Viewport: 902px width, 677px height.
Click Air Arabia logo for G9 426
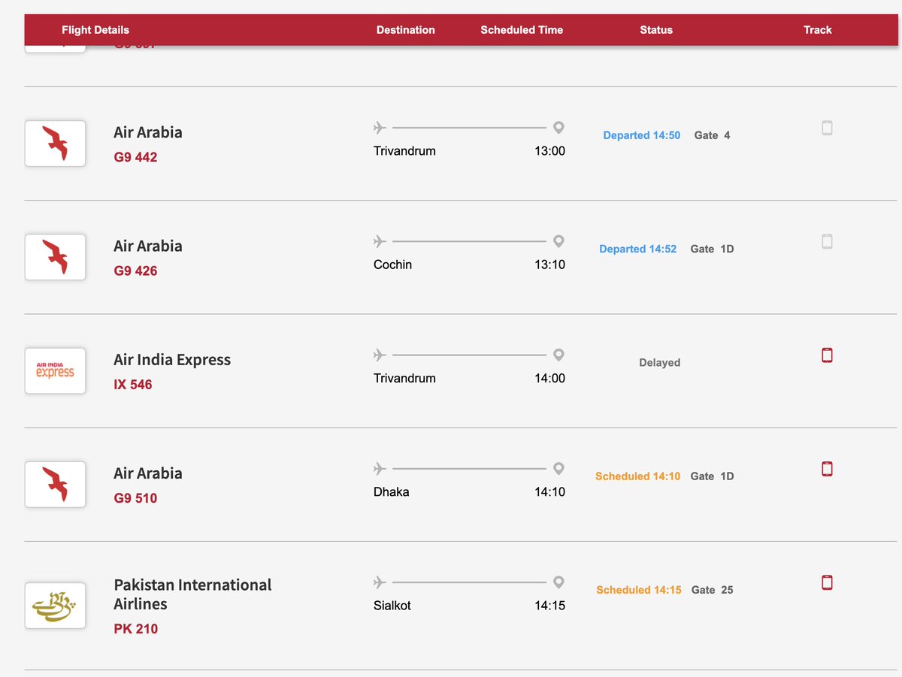coord(55,257)
